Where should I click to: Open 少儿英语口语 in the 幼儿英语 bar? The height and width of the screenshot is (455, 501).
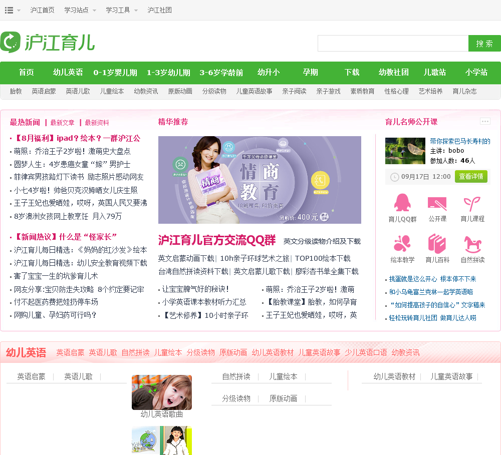[x=366, y=352]
